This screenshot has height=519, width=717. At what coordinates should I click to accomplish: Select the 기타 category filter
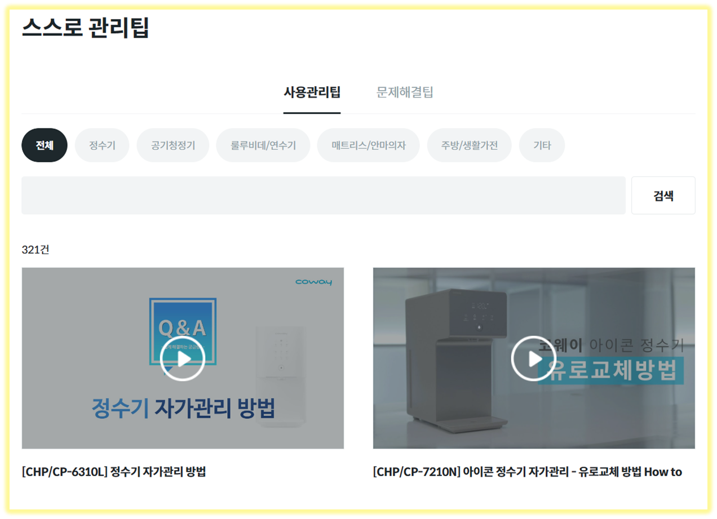(x=542, y=145)
